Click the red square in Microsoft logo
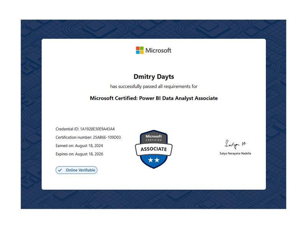The image size is (307, 229). (x=138, y=48)
